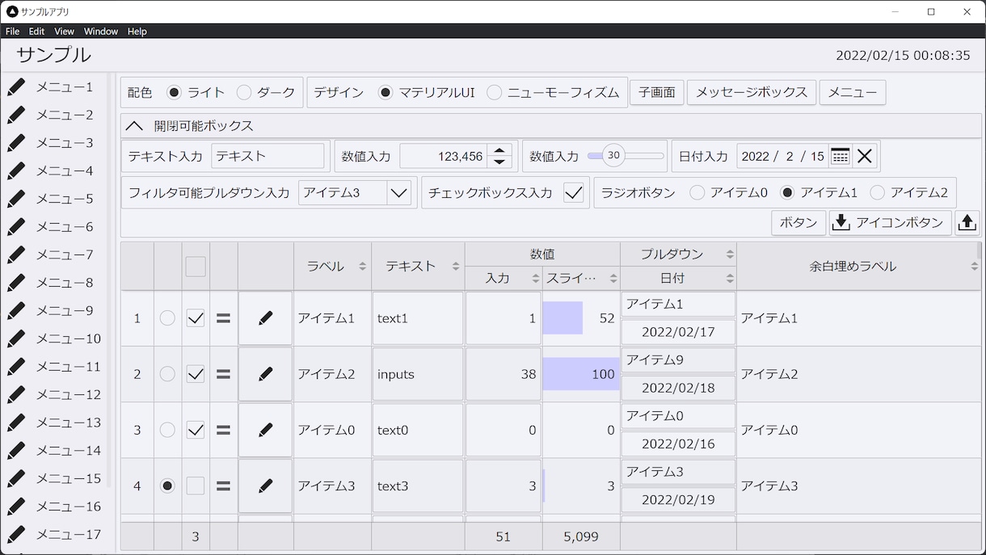986x555 pixels.
Task: Click the メニュー button in the top toolbar
Action: coord(853,92)
